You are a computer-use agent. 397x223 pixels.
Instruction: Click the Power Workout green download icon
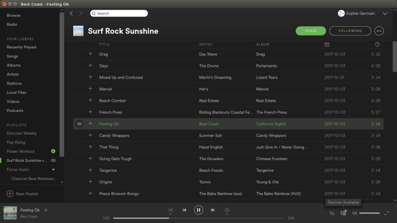[x=53, y=151]
